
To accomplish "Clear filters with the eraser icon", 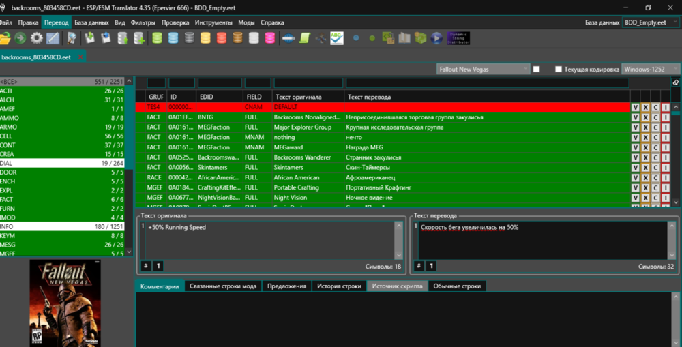I will (675, 82).
